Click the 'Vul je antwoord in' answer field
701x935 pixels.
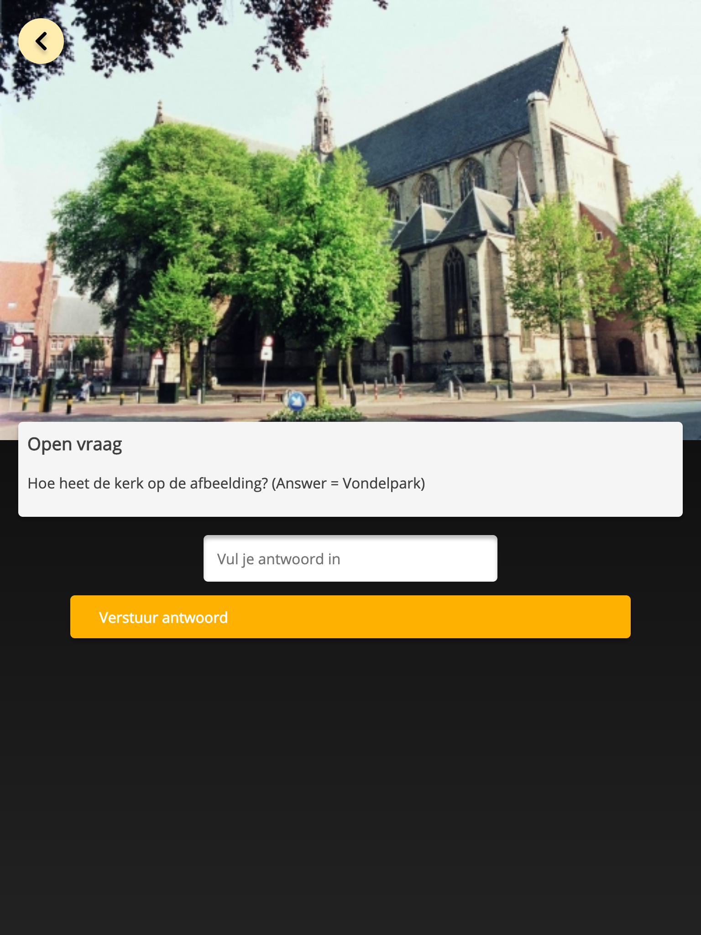350,558
